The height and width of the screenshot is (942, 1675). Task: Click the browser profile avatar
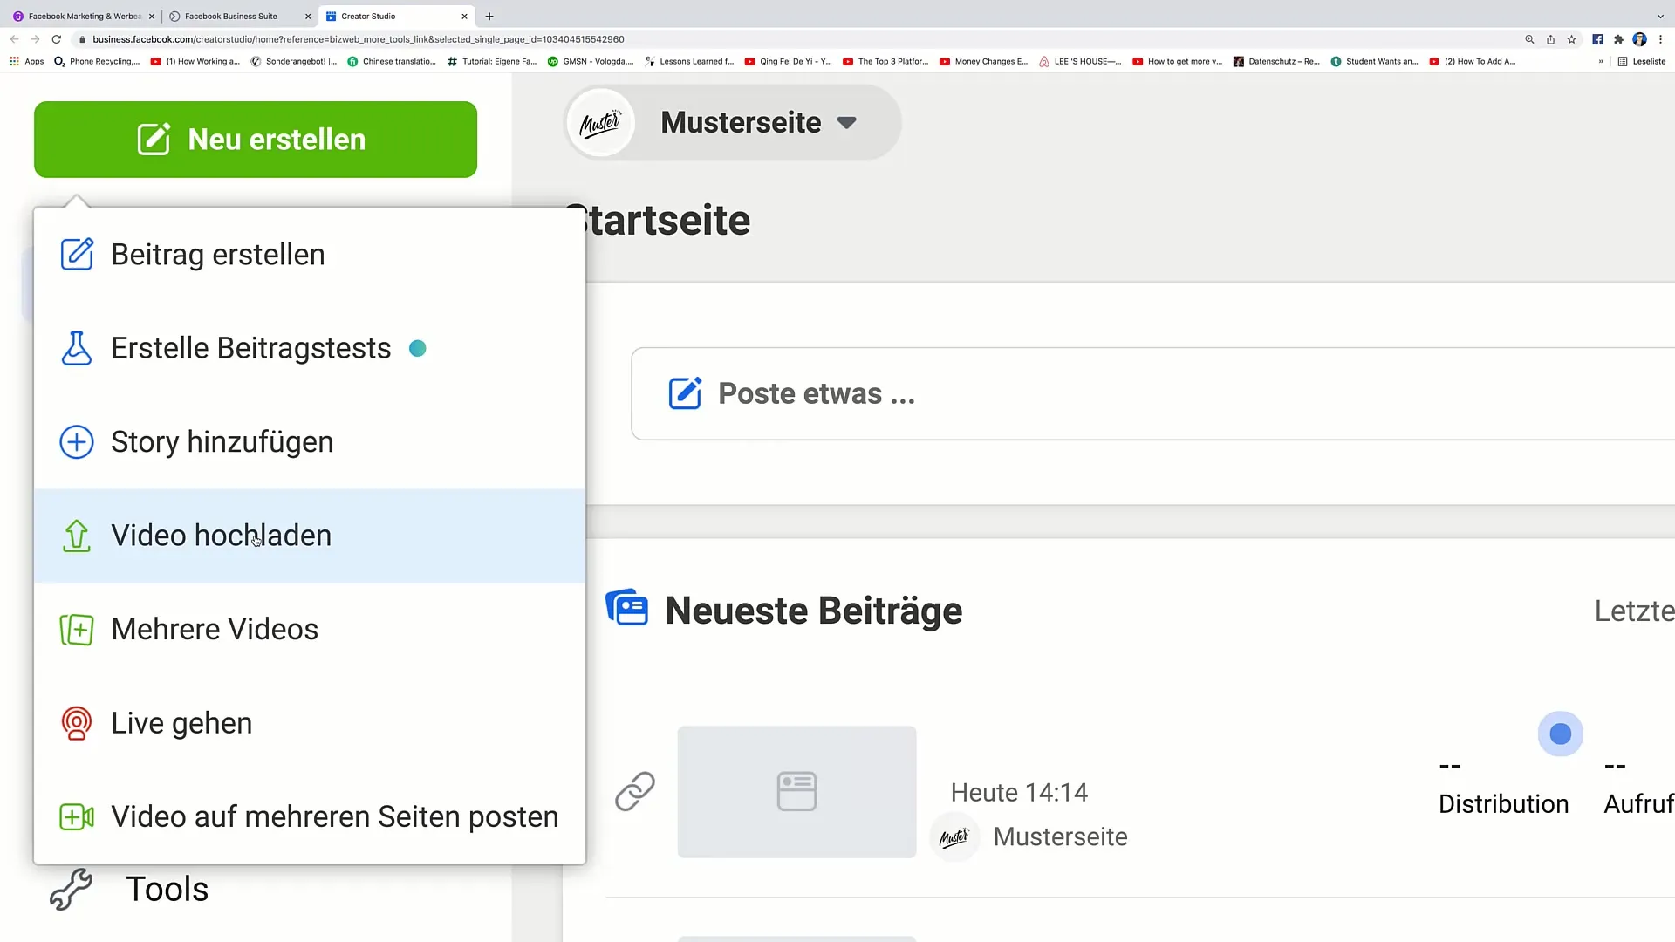(x=1640, y=39)
